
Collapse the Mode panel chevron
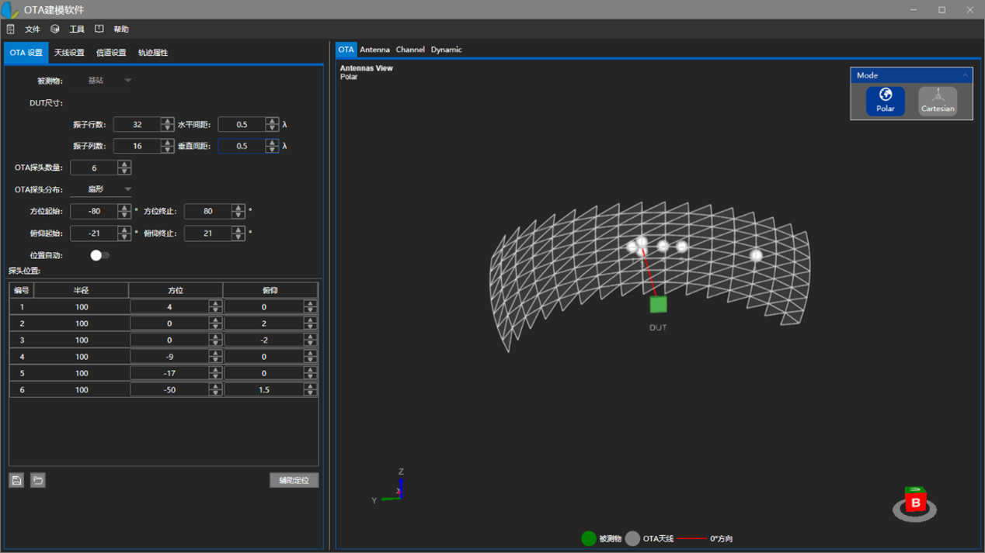(x=965, y=75)
